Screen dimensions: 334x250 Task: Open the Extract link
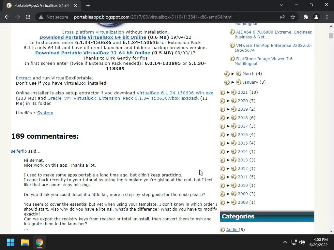pos(23,78)
